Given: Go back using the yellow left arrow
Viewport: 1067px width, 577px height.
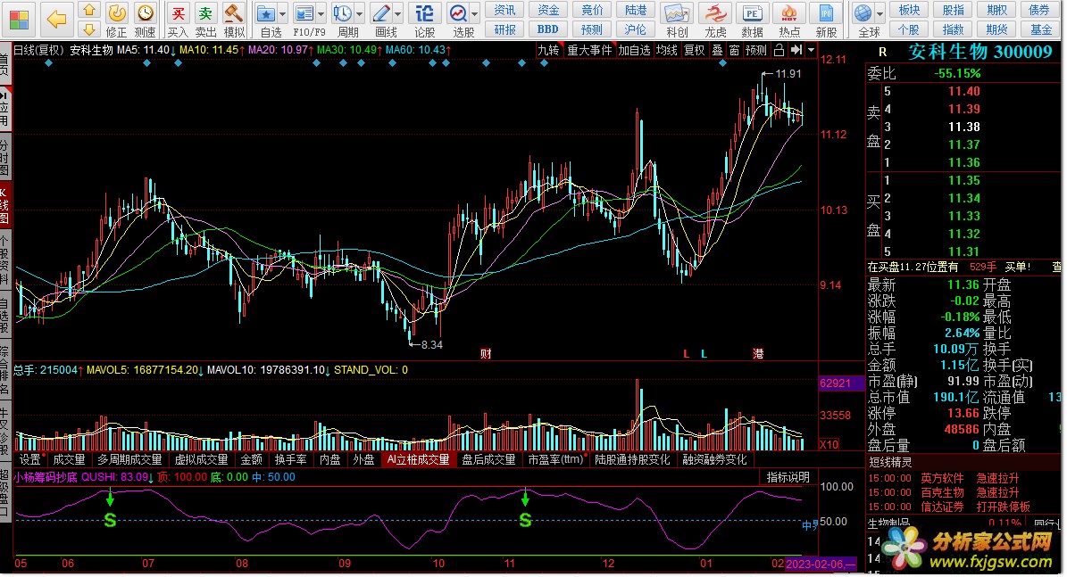Looking at the screenshot, I should point(56,20).
